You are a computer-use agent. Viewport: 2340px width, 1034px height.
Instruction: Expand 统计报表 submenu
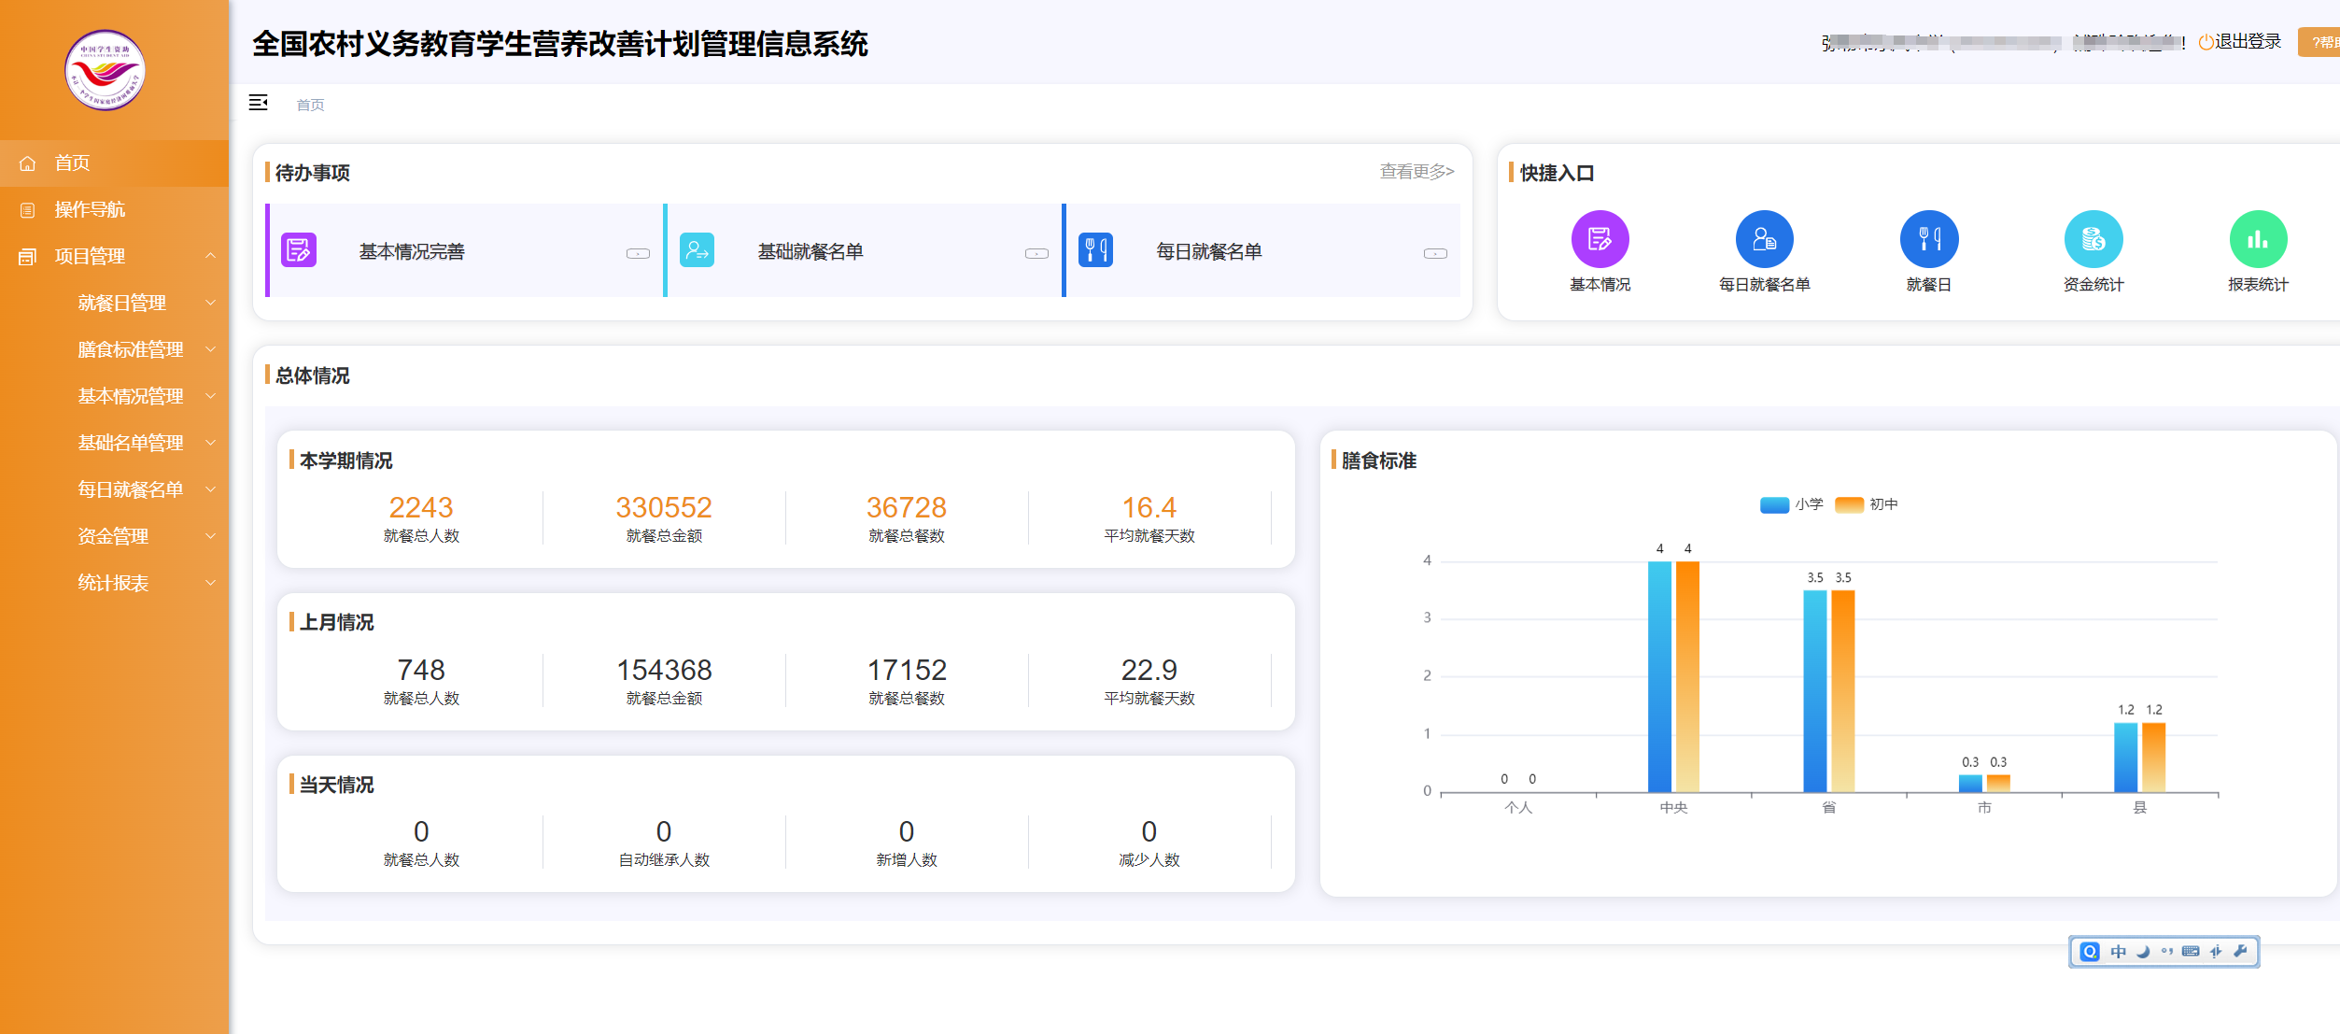point(211,583)
